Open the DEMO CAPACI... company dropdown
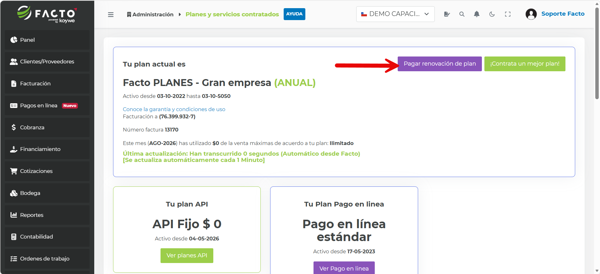Screen dimensions: 600x274 click(395, 14)
